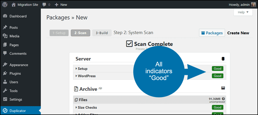Click the Tools wrench icon

[5, 91]
